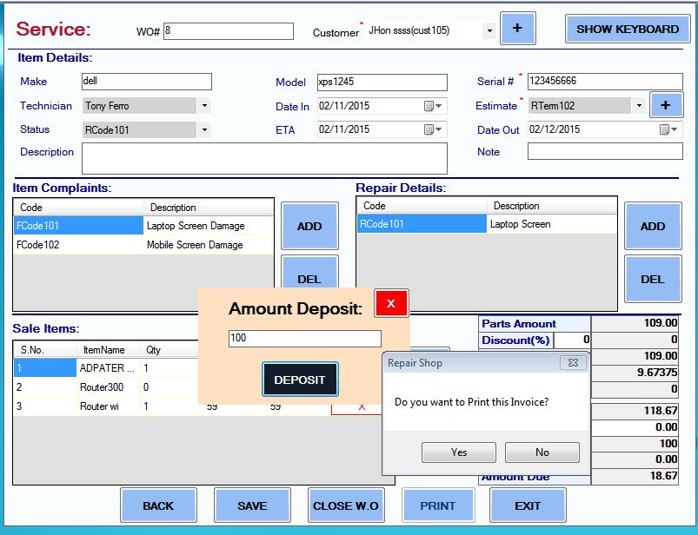Select RCode101 row in Repair Details
The image size is (698, 535).
click(487, 224)
